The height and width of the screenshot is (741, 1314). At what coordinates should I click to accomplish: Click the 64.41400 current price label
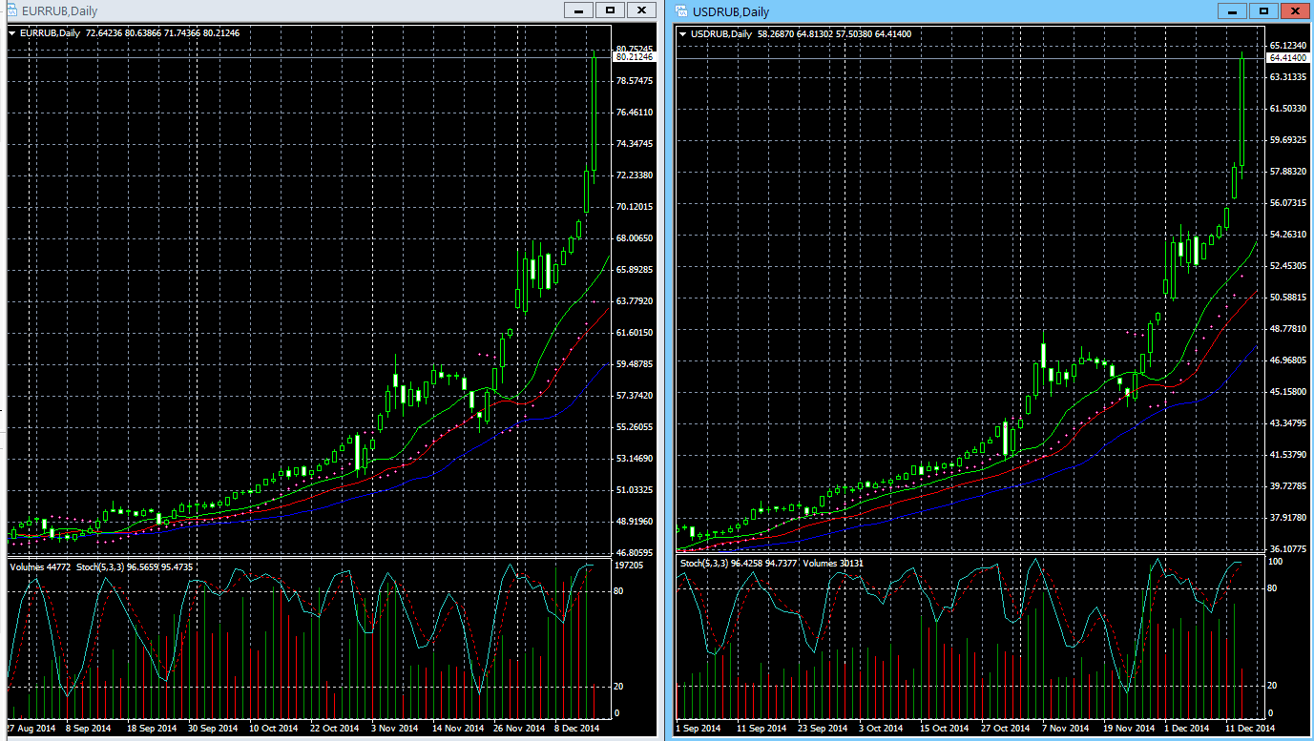[x=1288, y=58]
